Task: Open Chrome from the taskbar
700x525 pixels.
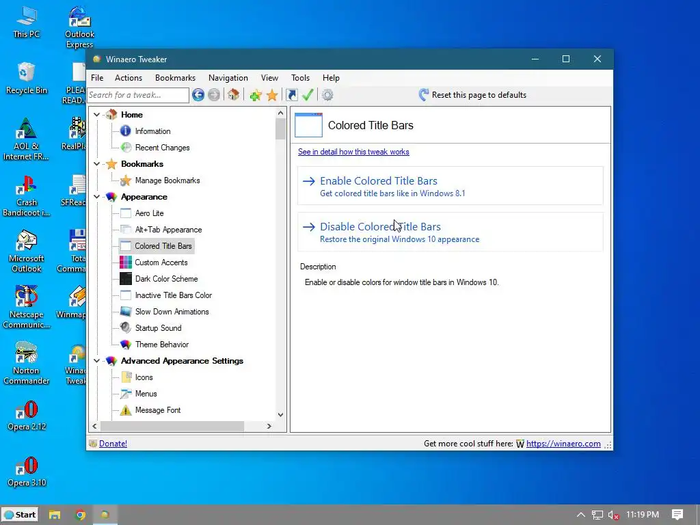Action: coord(81,515)
